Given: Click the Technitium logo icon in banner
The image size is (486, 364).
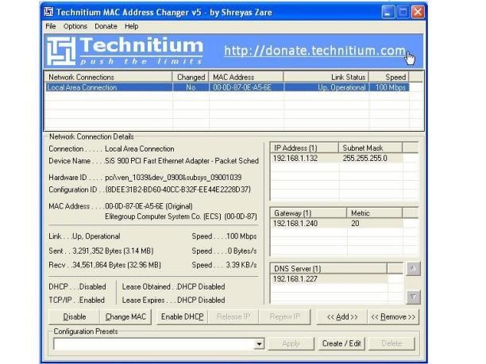Looking at the screenshot, I should [61, 51].
